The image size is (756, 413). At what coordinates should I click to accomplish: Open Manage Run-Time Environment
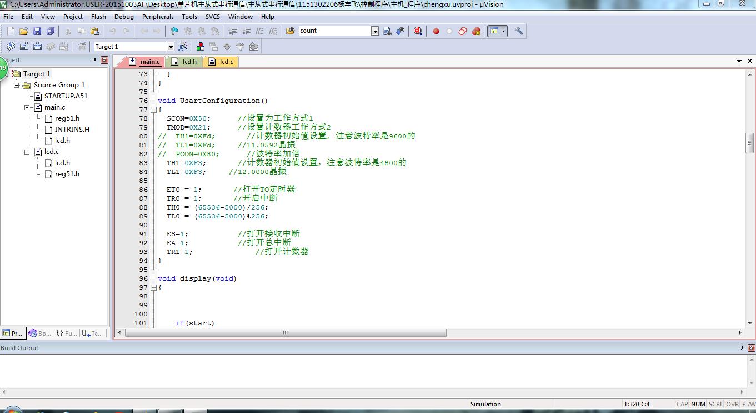pyautogui.click(x=227, y=47)
